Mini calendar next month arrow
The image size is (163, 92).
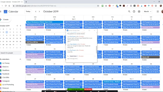pos(20,26)
